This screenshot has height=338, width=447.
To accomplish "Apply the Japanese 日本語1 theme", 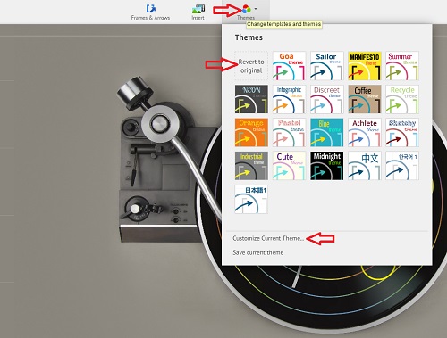I will click(251, 199).
